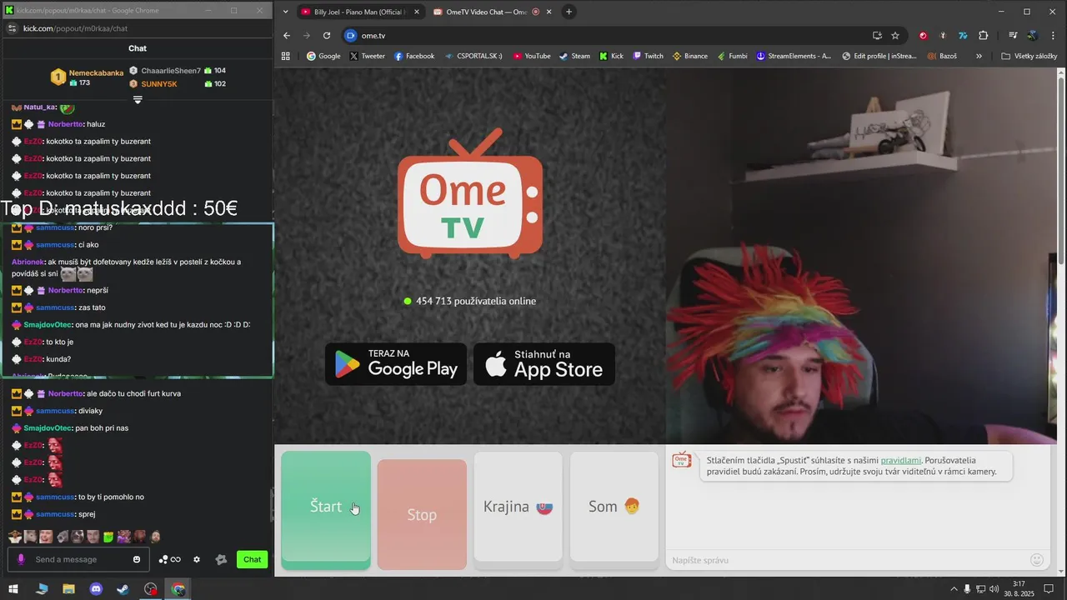Screen dimensions: 1067x600
Task: Open the Tweeter bookmark
Action: [367, 56]
